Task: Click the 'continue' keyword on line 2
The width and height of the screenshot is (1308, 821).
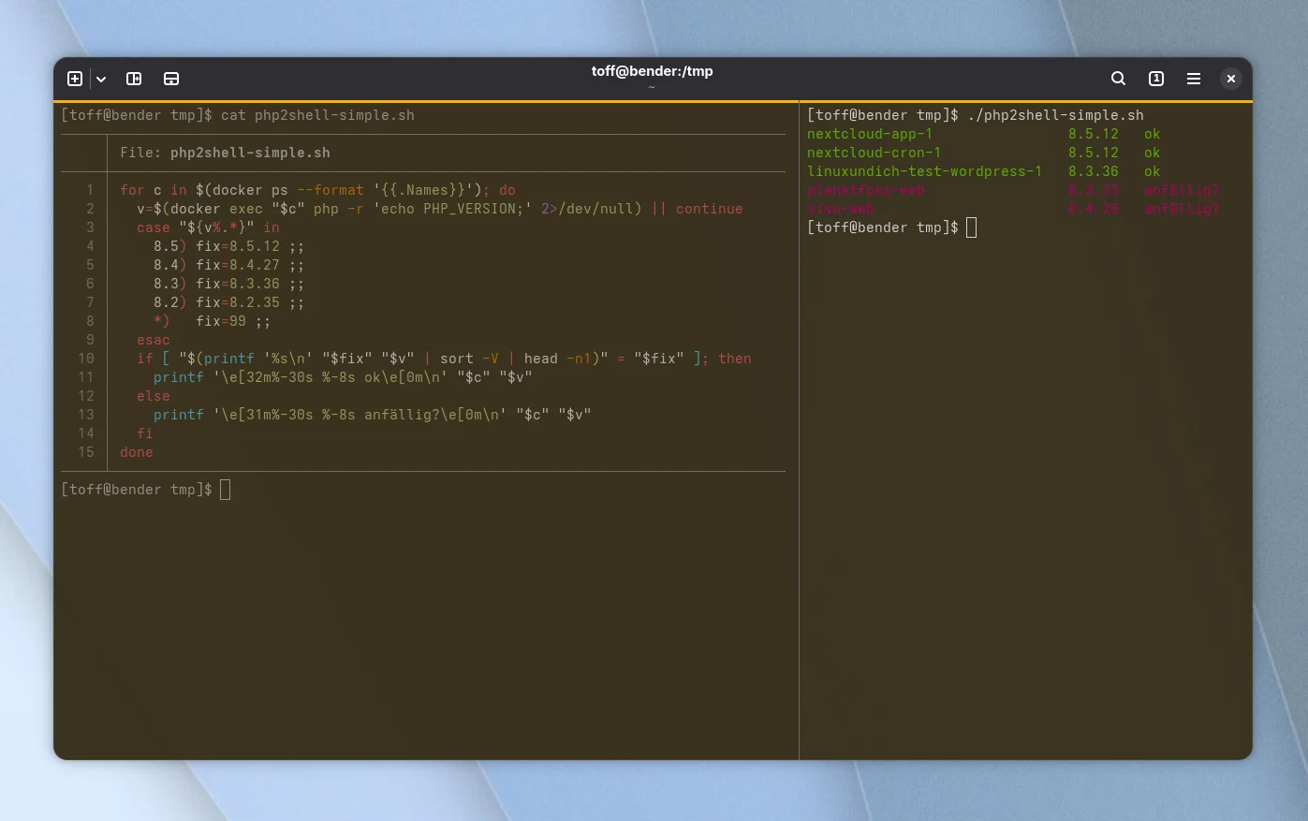Action: click(710, 209)
